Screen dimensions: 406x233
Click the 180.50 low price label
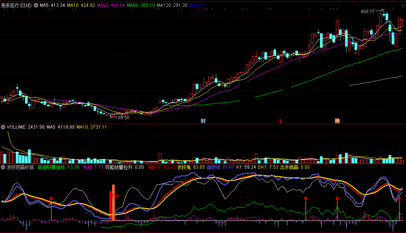(122, 118)
